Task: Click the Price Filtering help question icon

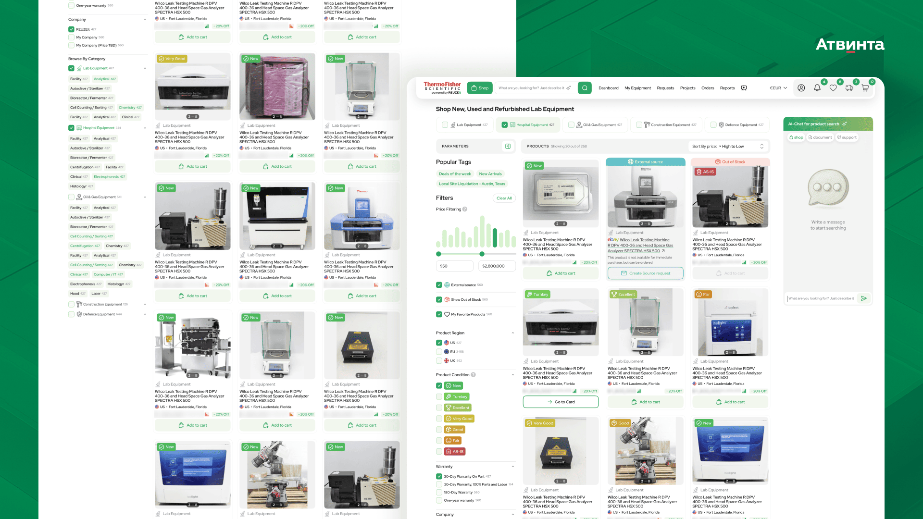Action: pos(465,209)
